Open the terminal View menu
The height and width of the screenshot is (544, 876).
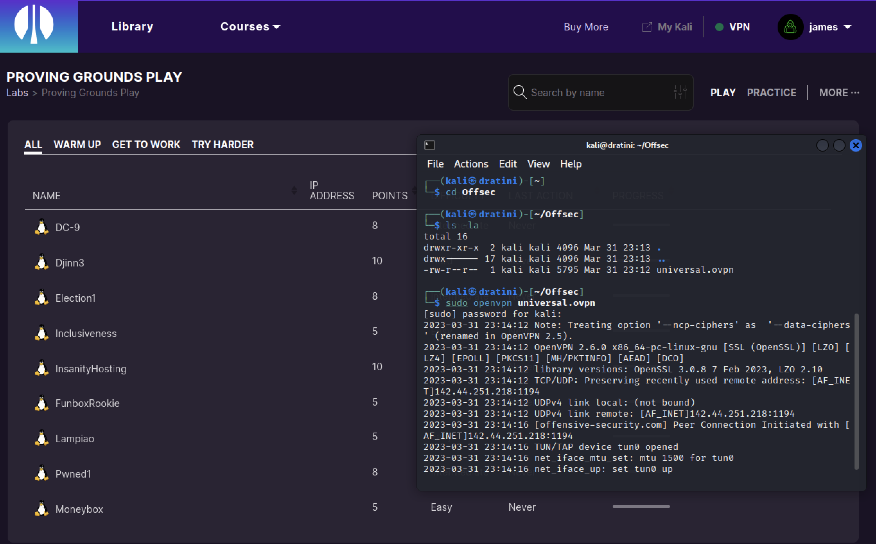point(538,164)
